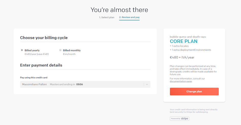The image size is (241, 125).
Task: Go back to the 1. Select plan step
Action: (107, 17)
